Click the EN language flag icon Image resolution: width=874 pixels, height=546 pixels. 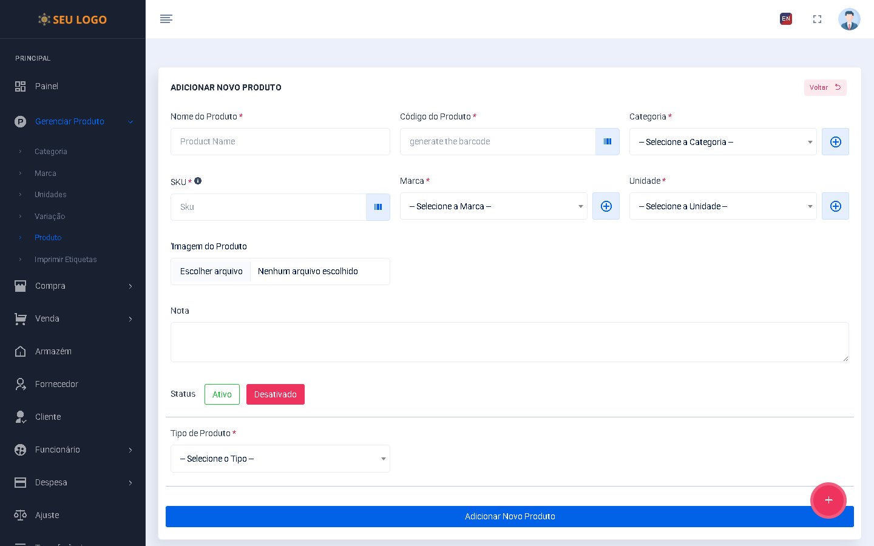point(786,19)
